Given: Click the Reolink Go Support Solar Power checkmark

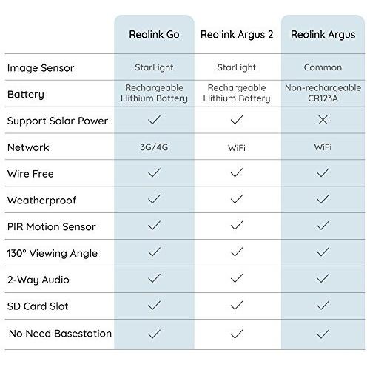Looking at the screenshot, I should pyautogui.click(x=154, y=120).
